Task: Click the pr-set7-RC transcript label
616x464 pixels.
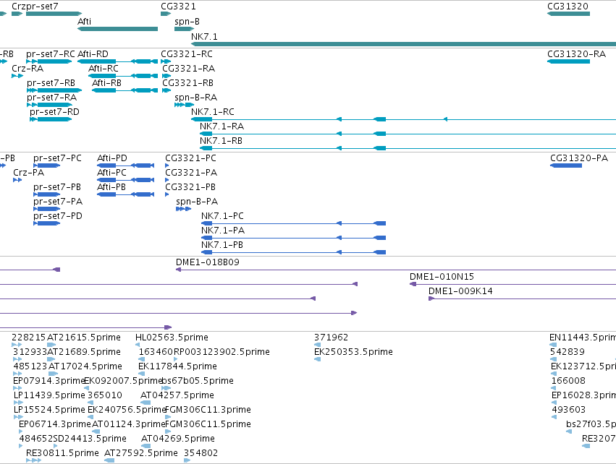Action: (x=50, y=53)
